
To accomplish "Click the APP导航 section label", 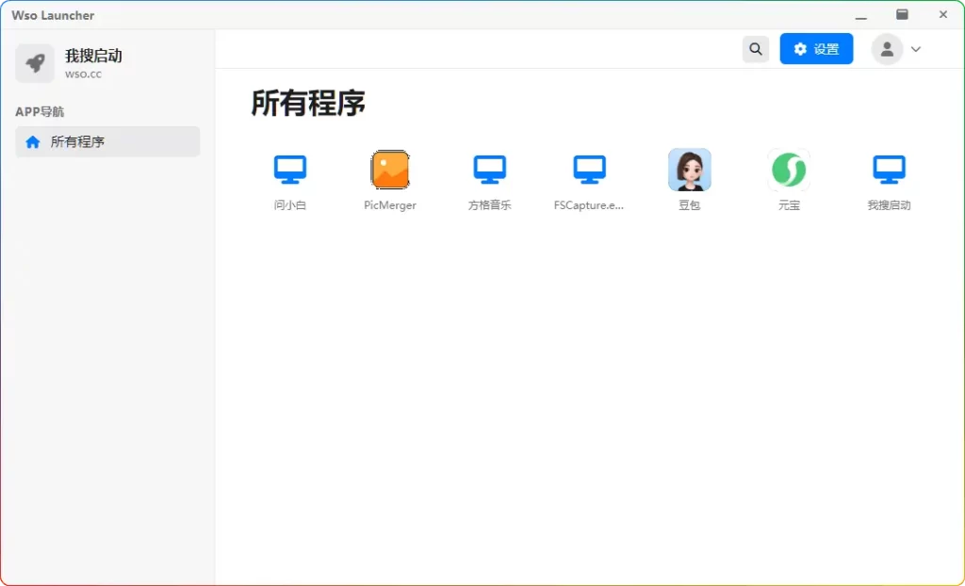I will click(x=40, y=111).
